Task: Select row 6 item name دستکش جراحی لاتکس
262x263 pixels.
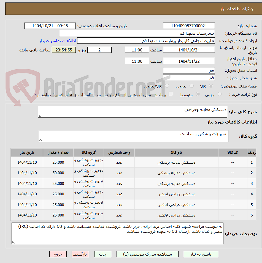Action: coord(176,215)
